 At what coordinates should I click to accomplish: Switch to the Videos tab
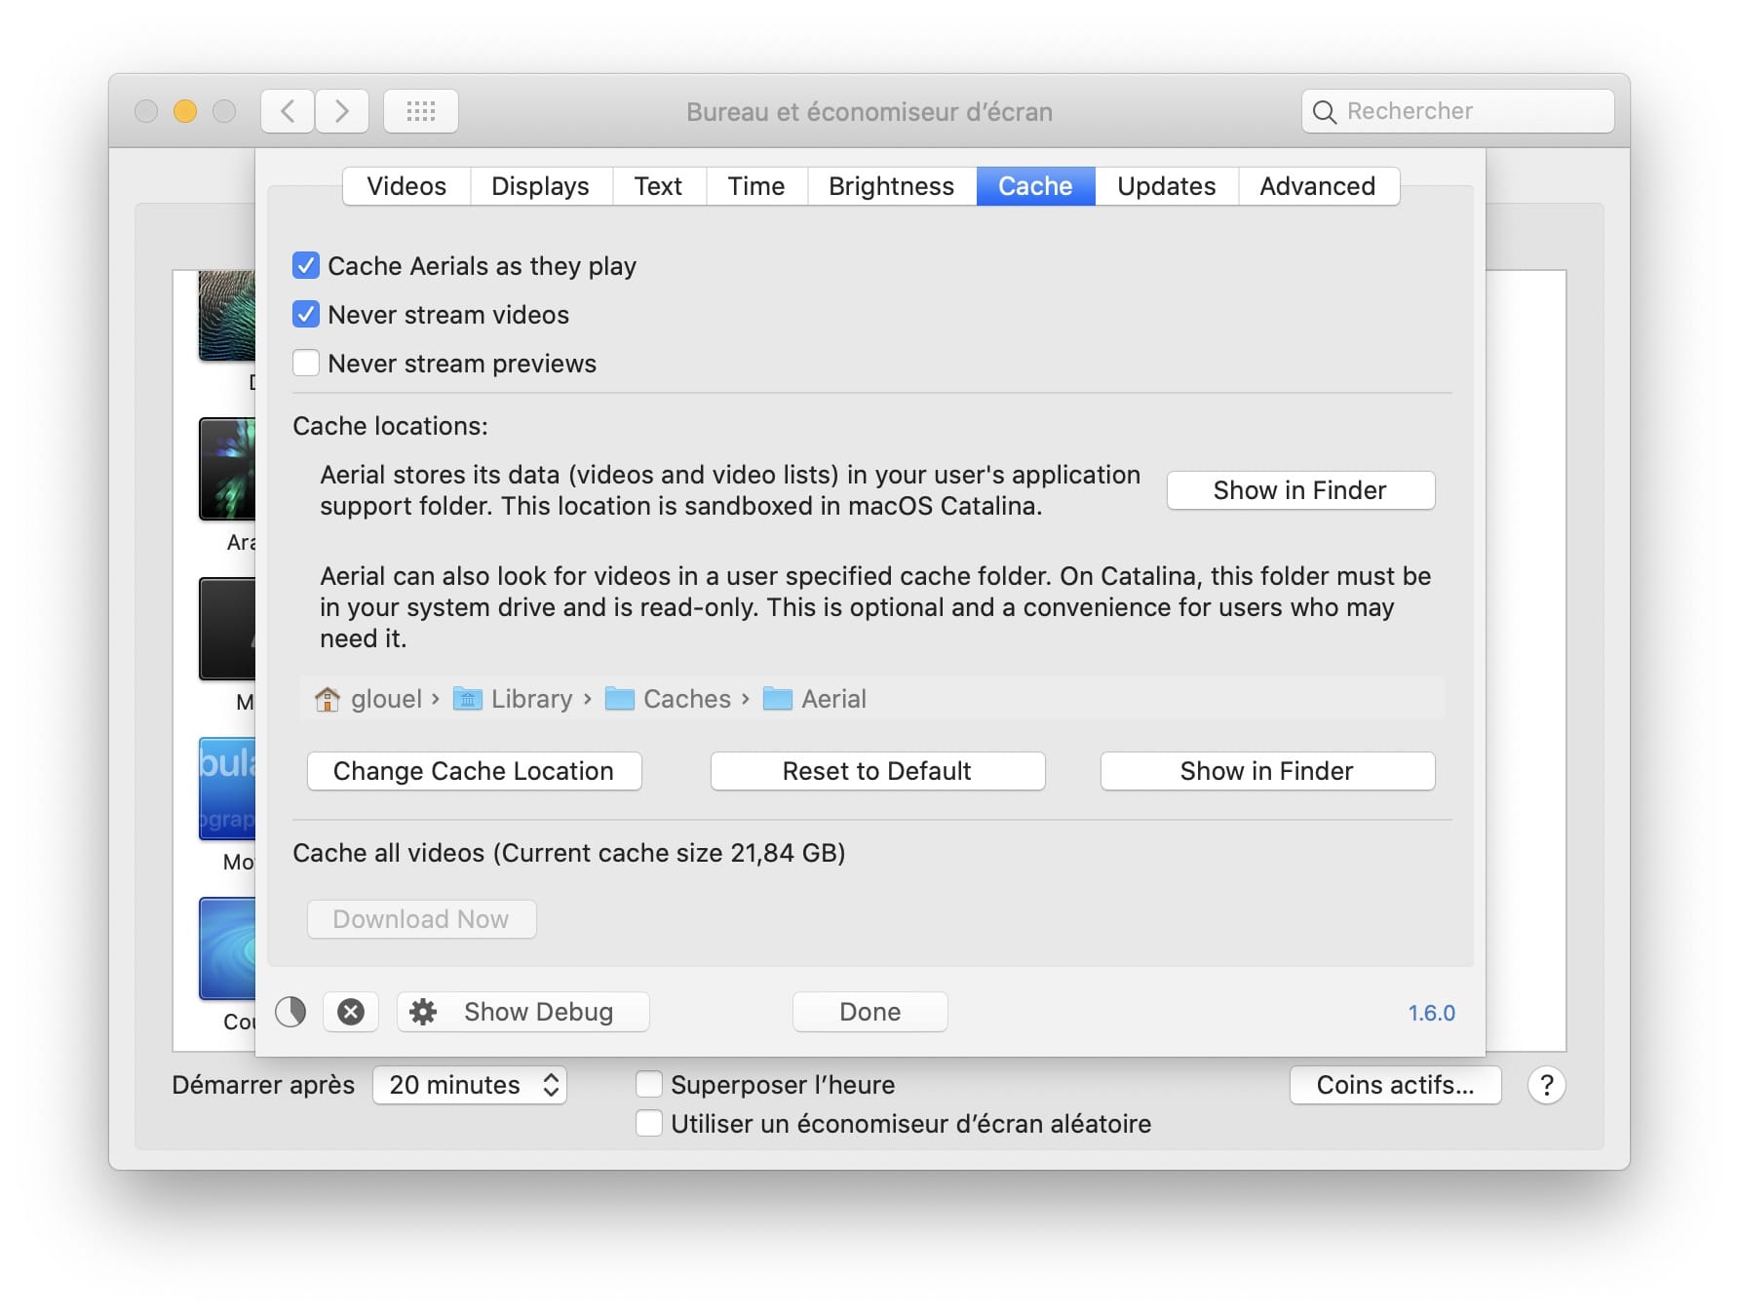[406, 186]
